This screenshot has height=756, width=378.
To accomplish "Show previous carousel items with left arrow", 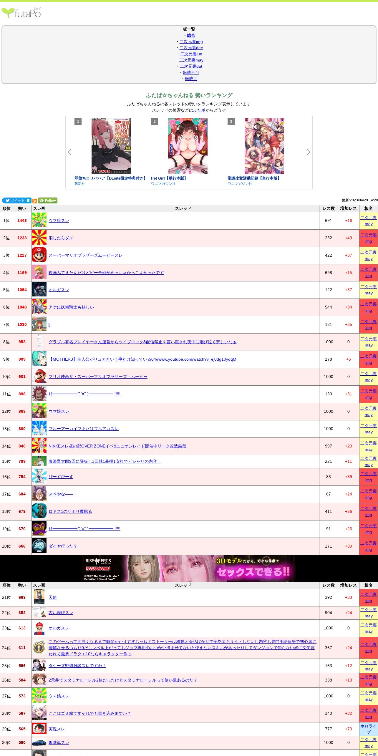I will [70, 152].
